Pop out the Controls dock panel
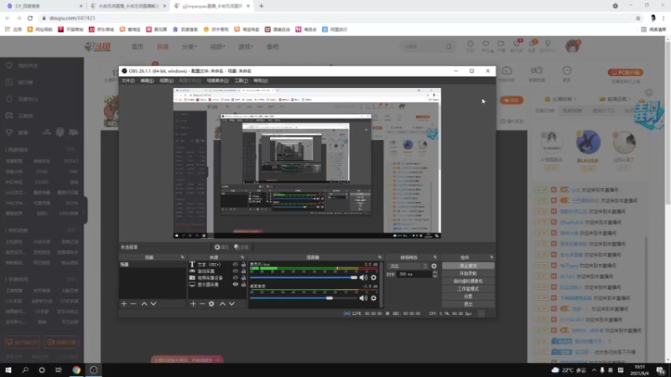The height and width of the screenshot is (377, 671). (492, 257)
